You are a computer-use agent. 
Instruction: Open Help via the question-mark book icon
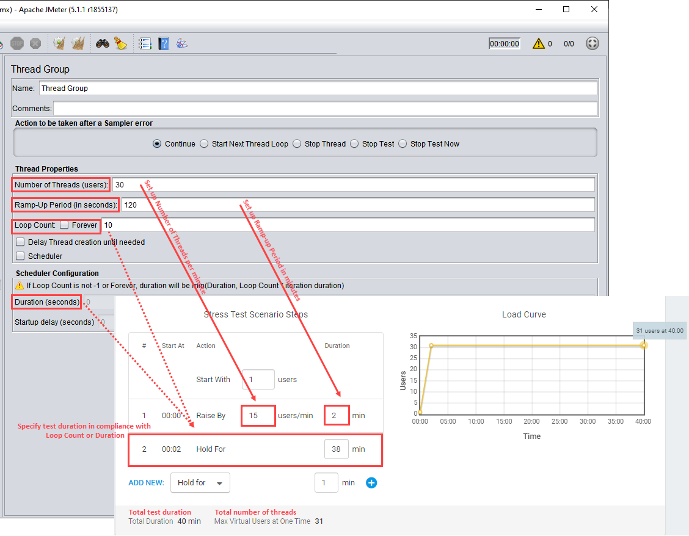164,43
